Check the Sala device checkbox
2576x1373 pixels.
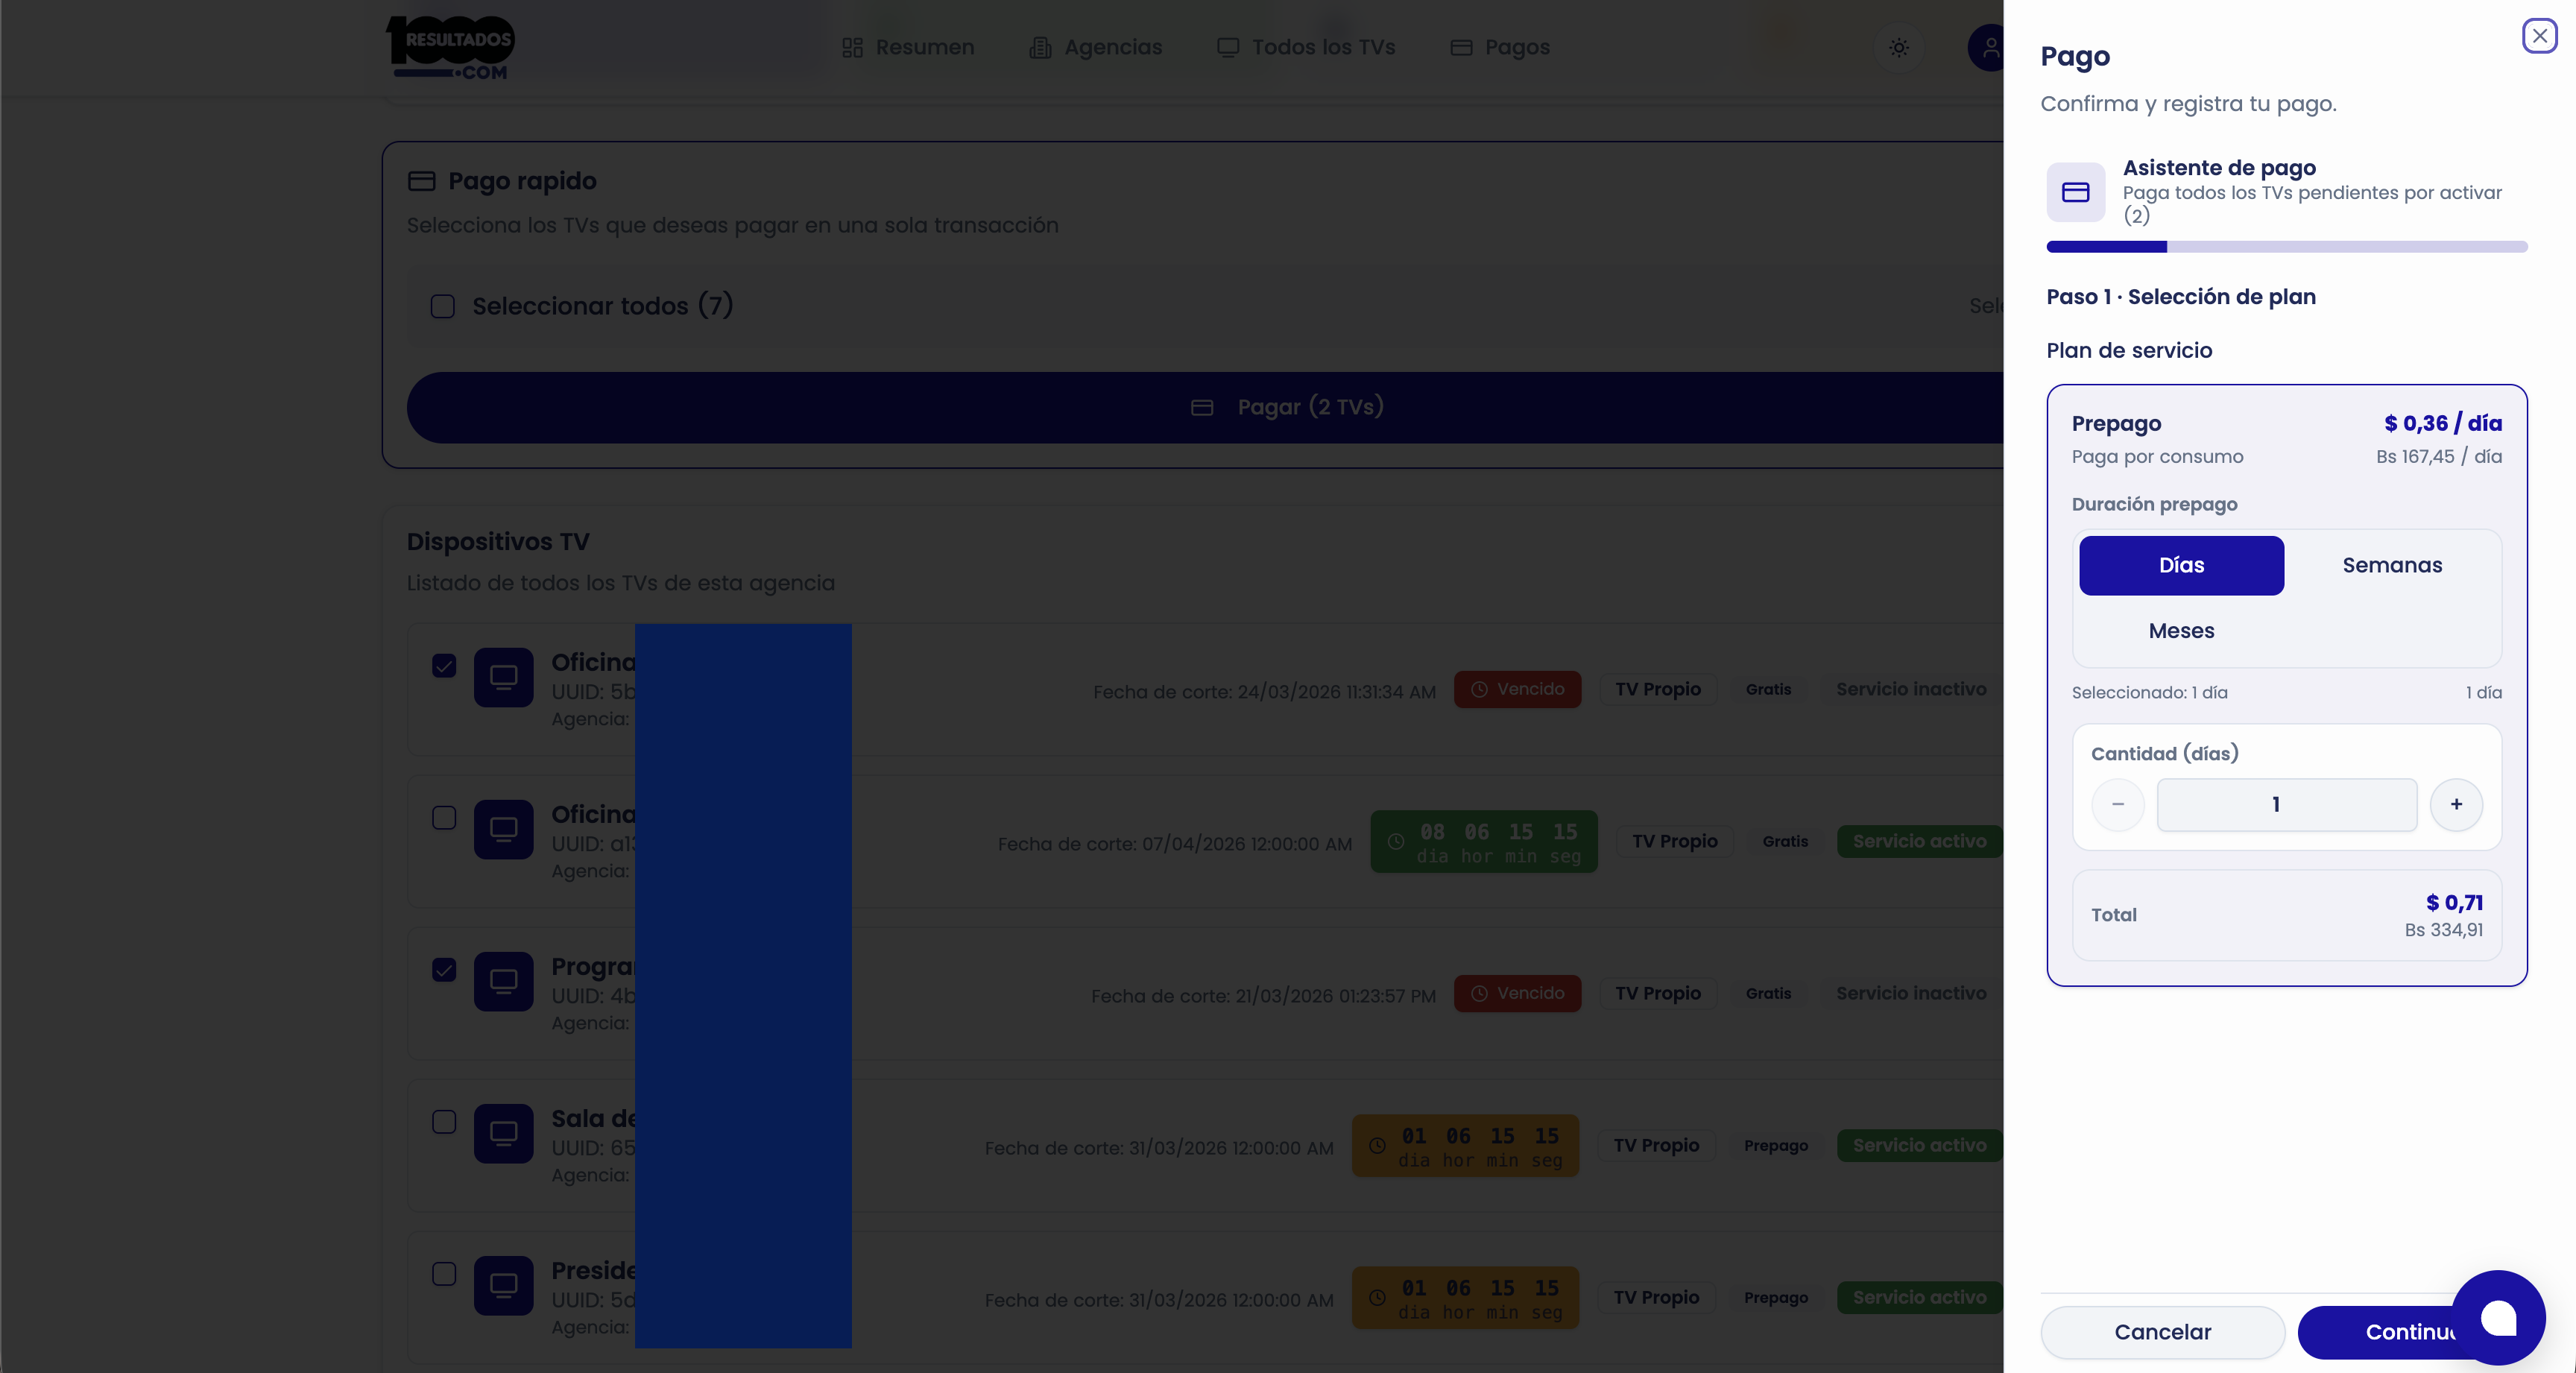tap(444, 1122)
